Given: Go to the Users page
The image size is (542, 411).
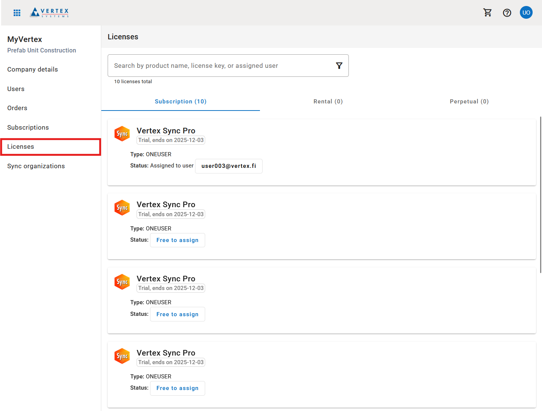Looking at the screenshot, I should [x=16, y=89].
